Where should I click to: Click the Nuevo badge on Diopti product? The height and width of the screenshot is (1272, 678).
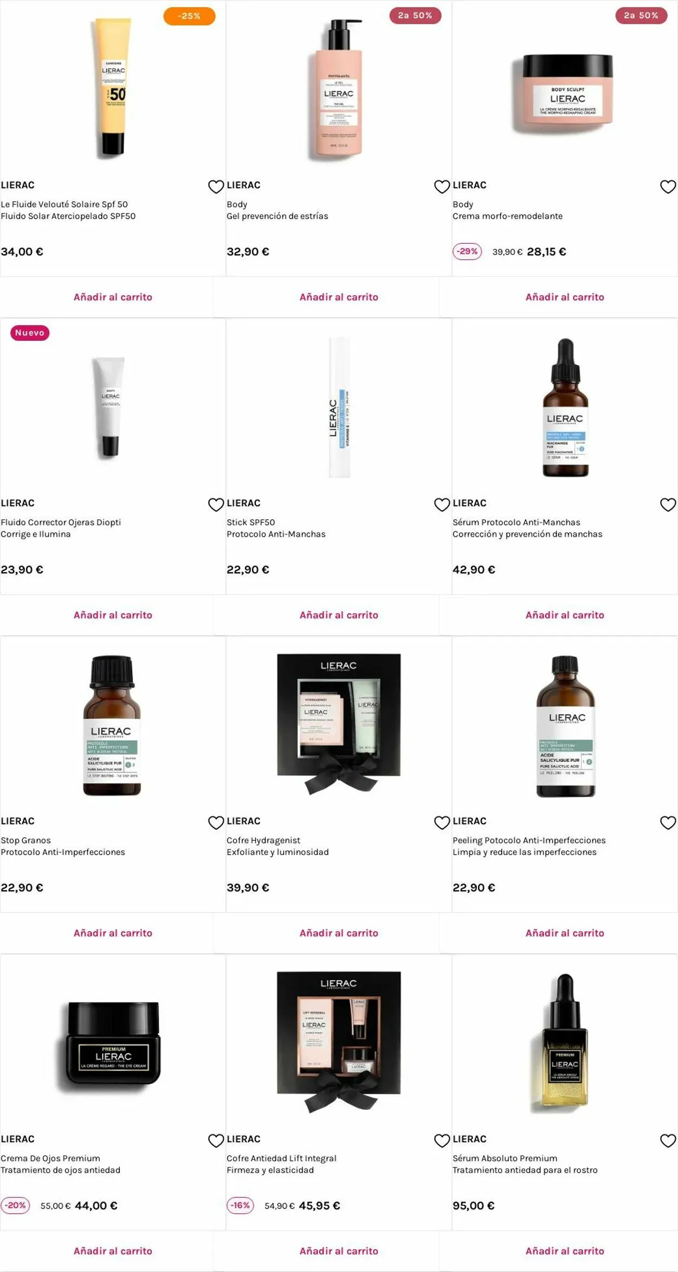coord(30,333)
